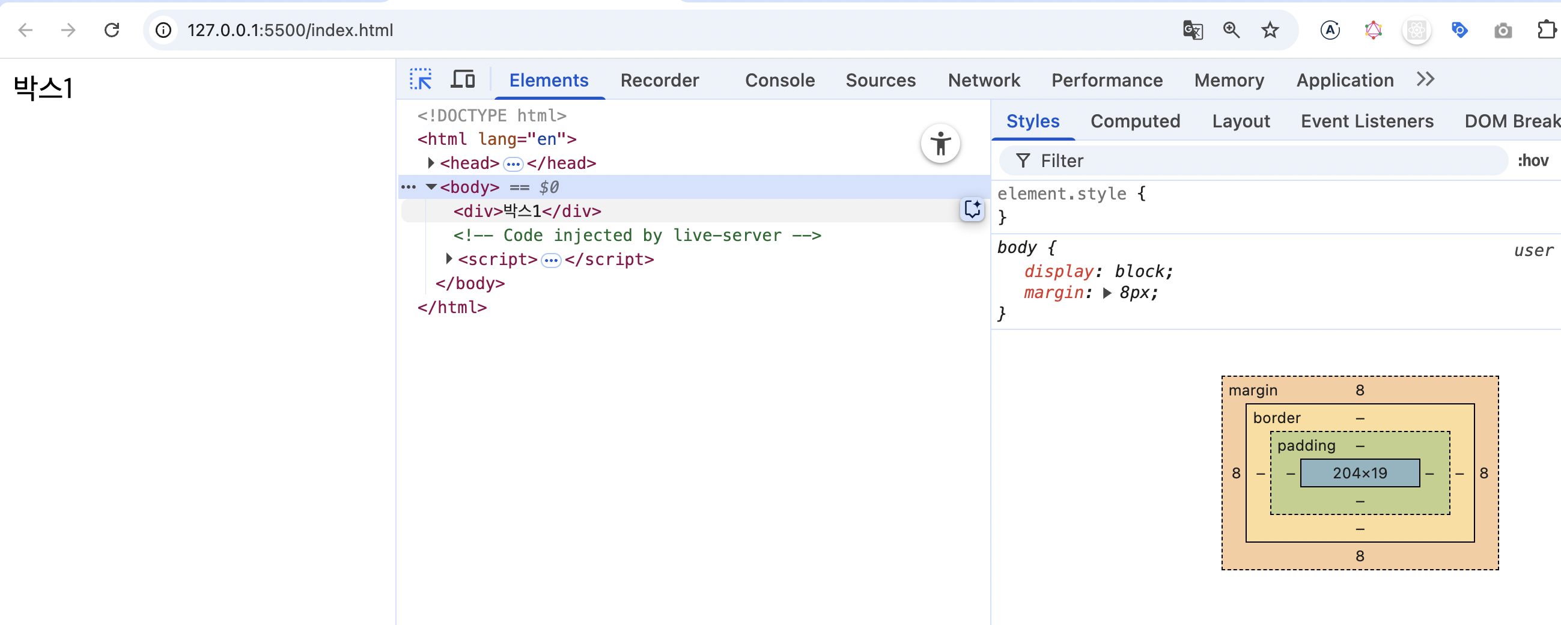
Task: Switch to the Elements panel
Action: tap(549, 80)
